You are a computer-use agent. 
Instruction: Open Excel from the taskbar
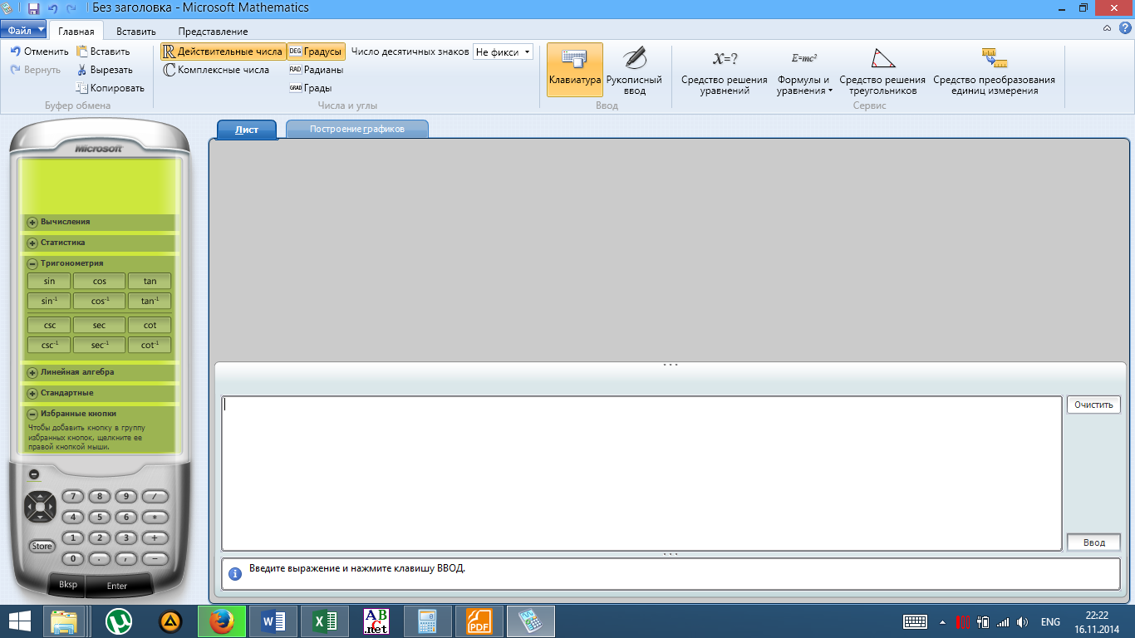325,621
